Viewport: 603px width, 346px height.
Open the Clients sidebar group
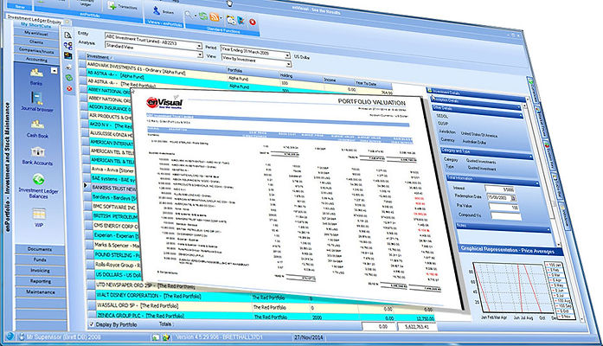(x=36, y=42)
